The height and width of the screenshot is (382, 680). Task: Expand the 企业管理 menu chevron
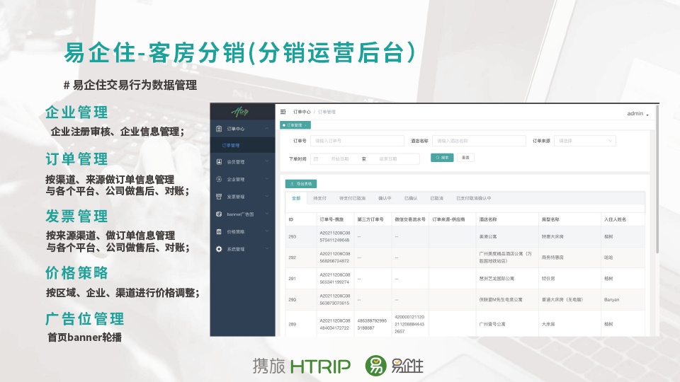click(267, 179)
